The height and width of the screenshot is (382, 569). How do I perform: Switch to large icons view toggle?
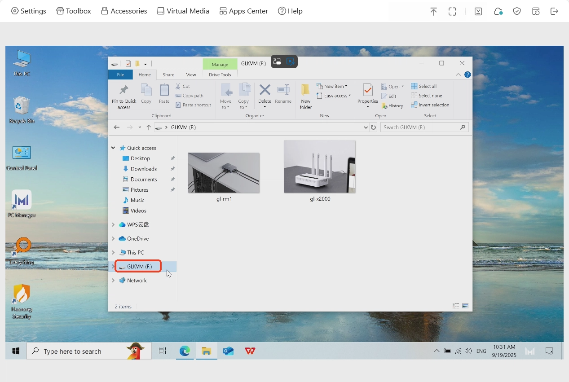[x=465, y=306]
